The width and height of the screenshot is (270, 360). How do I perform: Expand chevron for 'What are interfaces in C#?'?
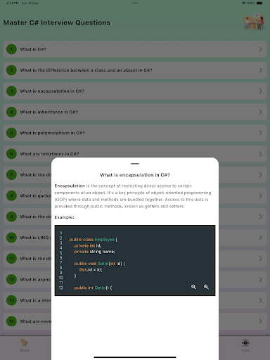point(260,154)
